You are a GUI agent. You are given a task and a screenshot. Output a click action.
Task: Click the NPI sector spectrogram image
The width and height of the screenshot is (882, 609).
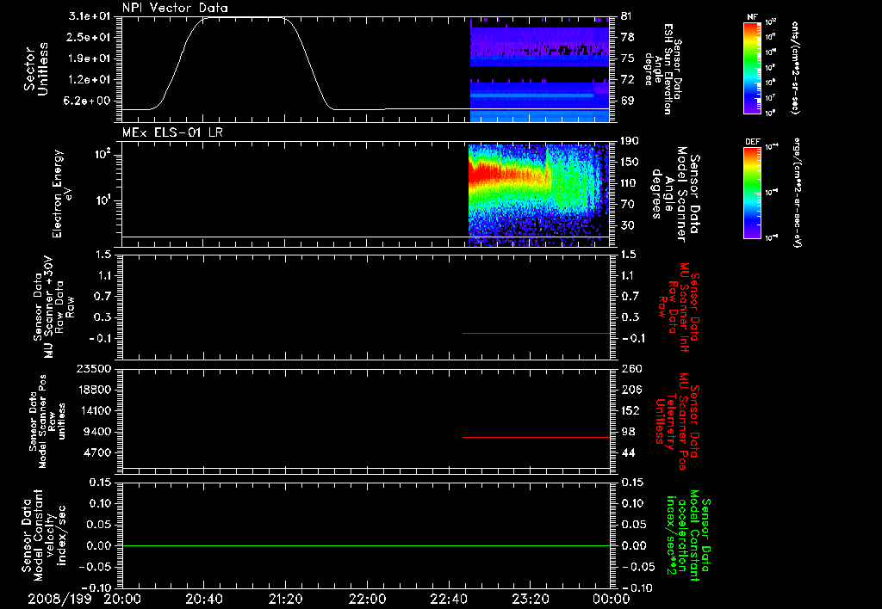(540, 70)
